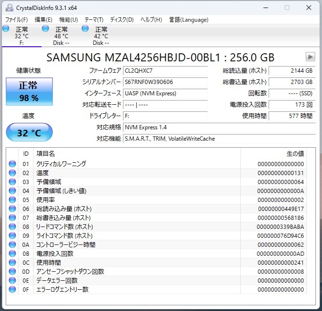Screen dimensions: 322x311
Task: Click the 対応機能 field with S.M.A.R.T., TRIM
Action: 219,139
